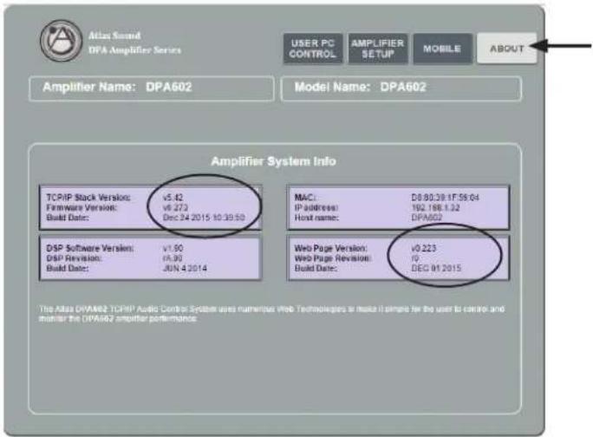
Task: Click the Atlas DPA602 description paragraph
Action: pyautogui.click(x=271, y=314)
